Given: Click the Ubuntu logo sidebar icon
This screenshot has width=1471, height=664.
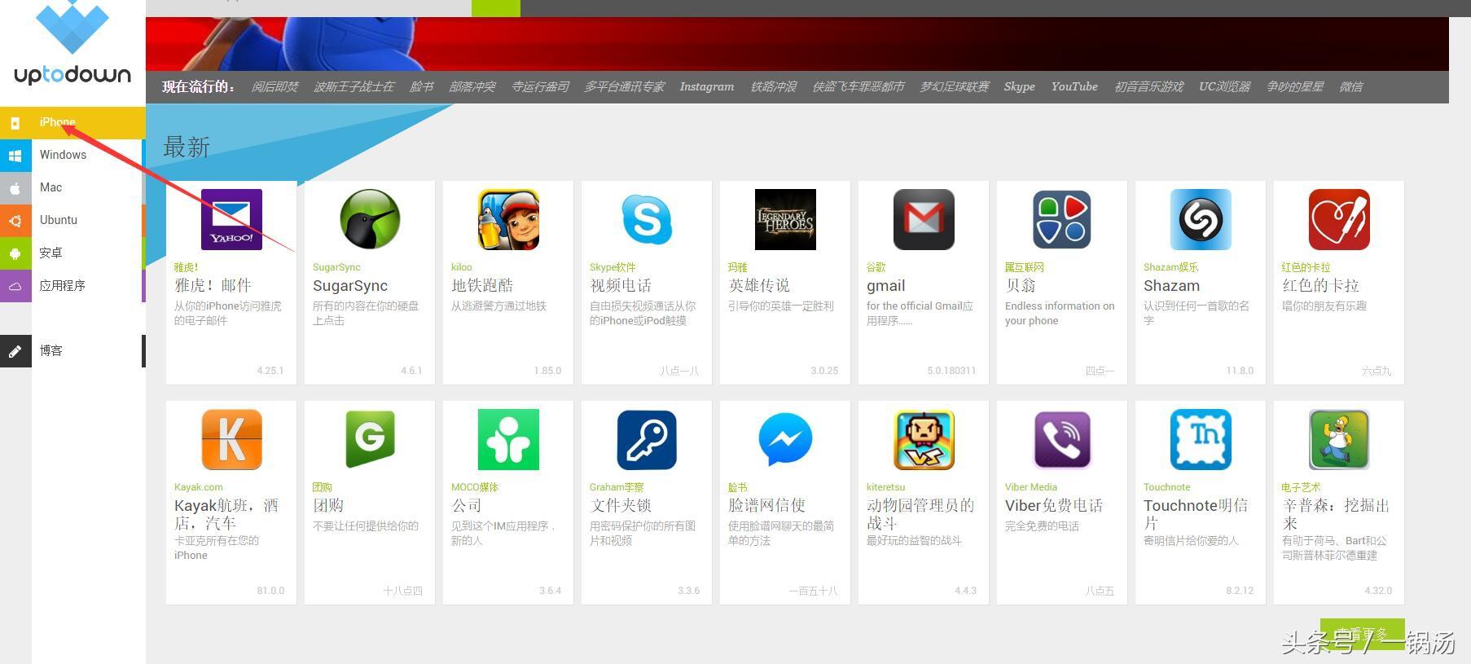Looking at the screenshot, I should coord(15,221).
